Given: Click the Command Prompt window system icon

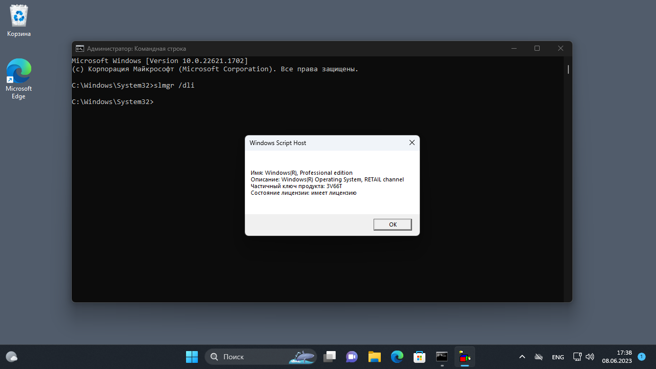Looking at the screenshot, I should tap(80, 49).
